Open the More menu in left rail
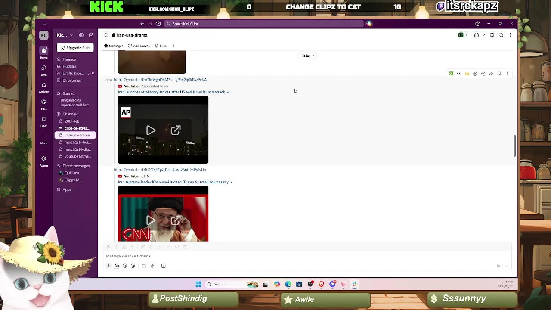Viewport: 551px width, 310px height. pos(43,138)
